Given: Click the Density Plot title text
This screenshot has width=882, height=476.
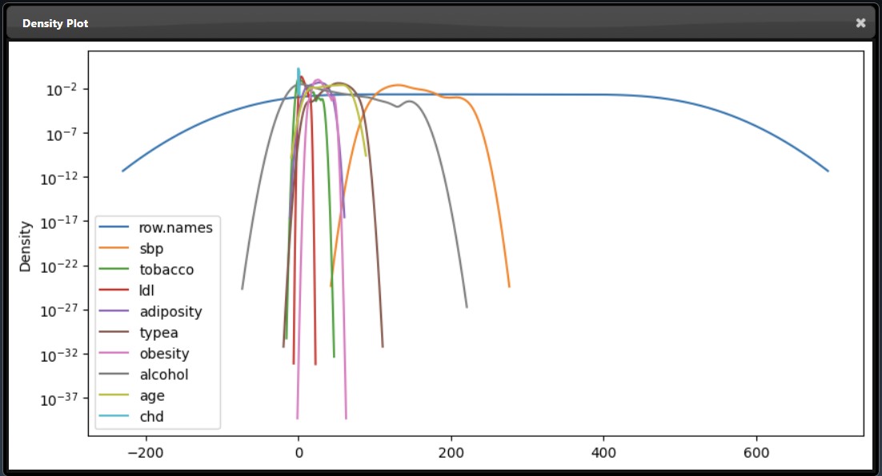Looking at the screenshot, I should coord(55,23).
